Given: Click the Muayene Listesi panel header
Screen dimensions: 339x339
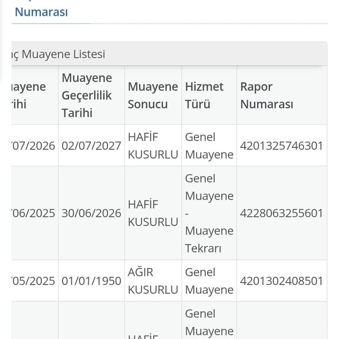Looking at the screenshot, I should (x=169, y=54).
